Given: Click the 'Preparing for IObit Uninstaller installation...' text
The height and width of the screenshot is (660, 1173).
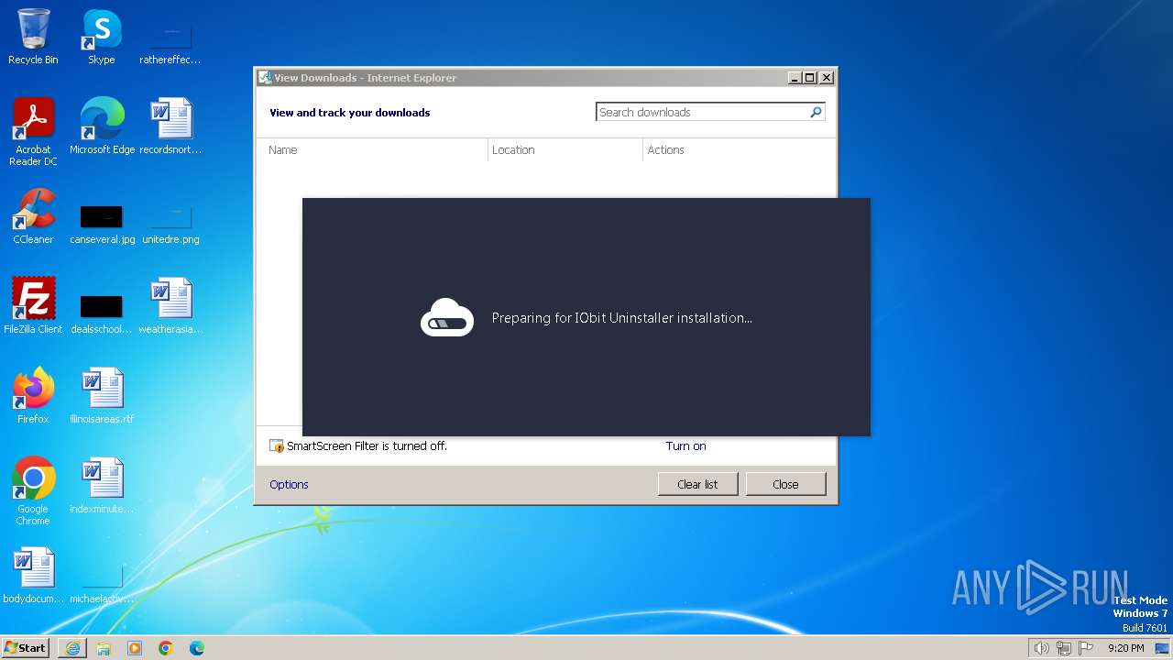Looking at the screenshot, I should [x=621, y=318].
